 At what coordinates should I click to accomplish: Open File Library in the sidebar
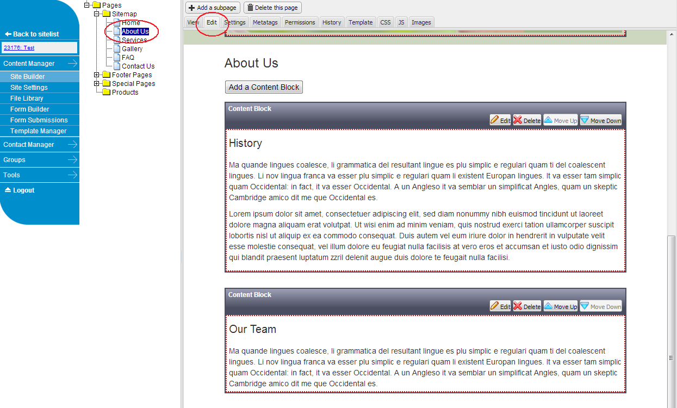(27, 98)
